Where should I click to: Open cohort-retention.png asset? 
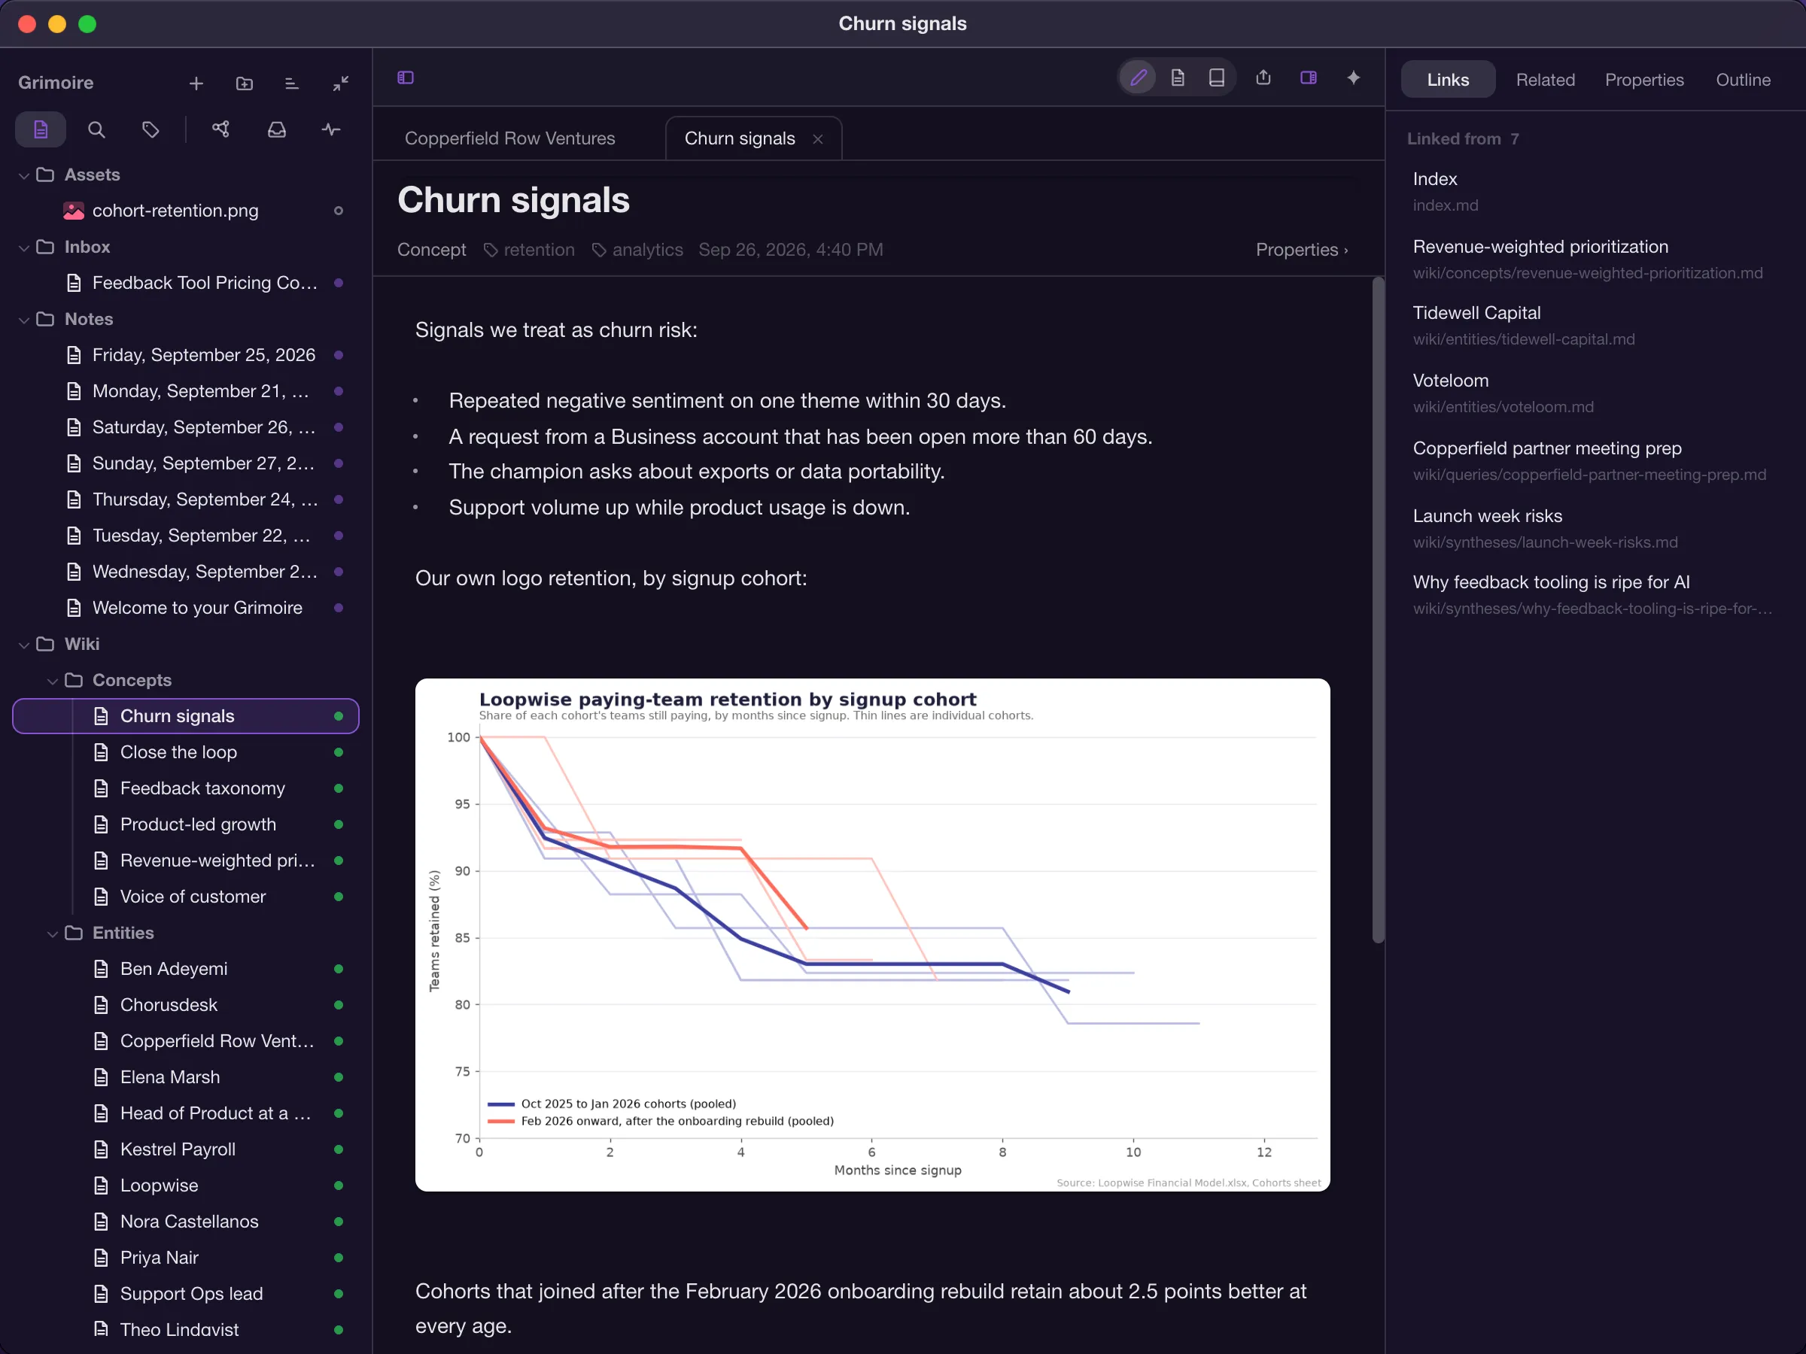[x=186, y=211]
